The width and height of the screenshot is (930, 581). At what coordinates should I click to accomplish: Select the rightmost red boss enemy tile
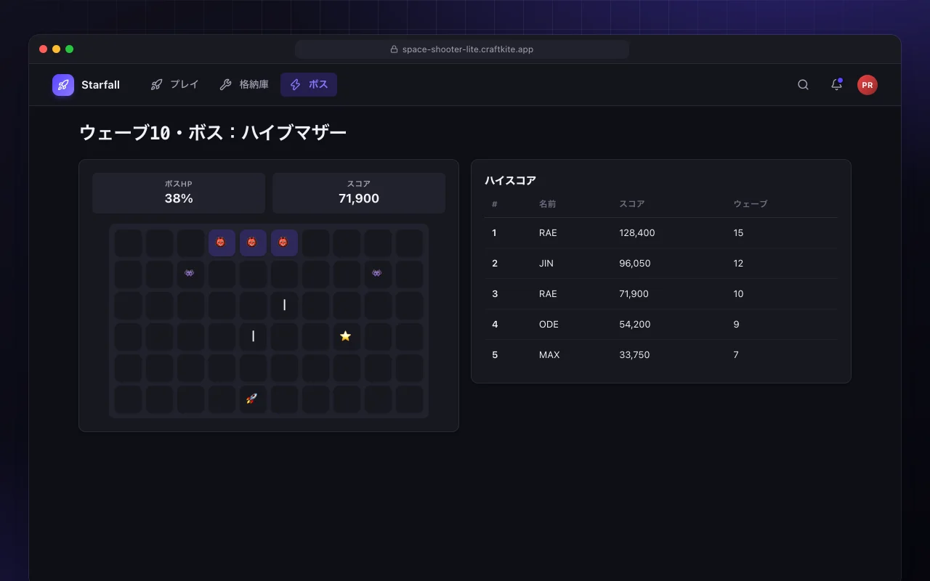[284, 243]
